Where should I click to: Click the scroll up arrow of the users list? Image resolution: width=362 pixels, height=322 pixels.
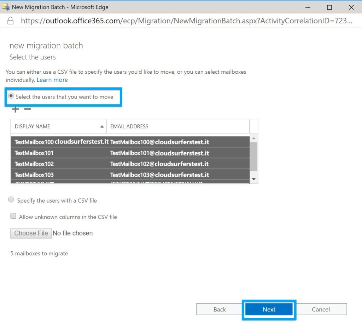click(x=254, y=139)
